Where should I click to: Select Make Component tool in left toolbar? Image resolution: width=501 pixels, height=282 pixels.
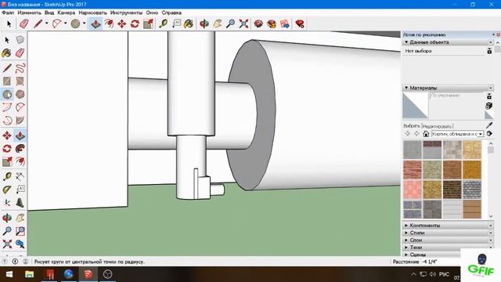(20, 40)
